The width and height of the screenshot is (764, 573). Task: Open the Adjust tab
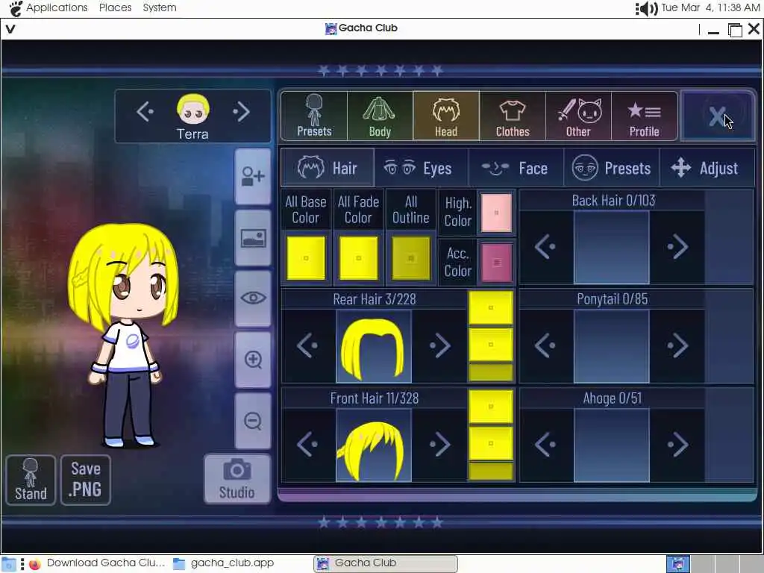[706, 168]
